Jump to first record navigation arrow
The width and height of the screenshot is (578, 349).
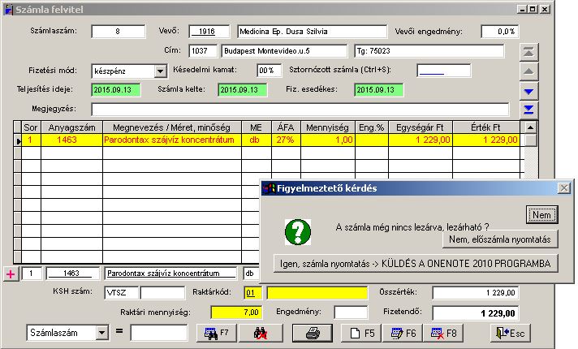pyautogui.click(x=528, y=52)
